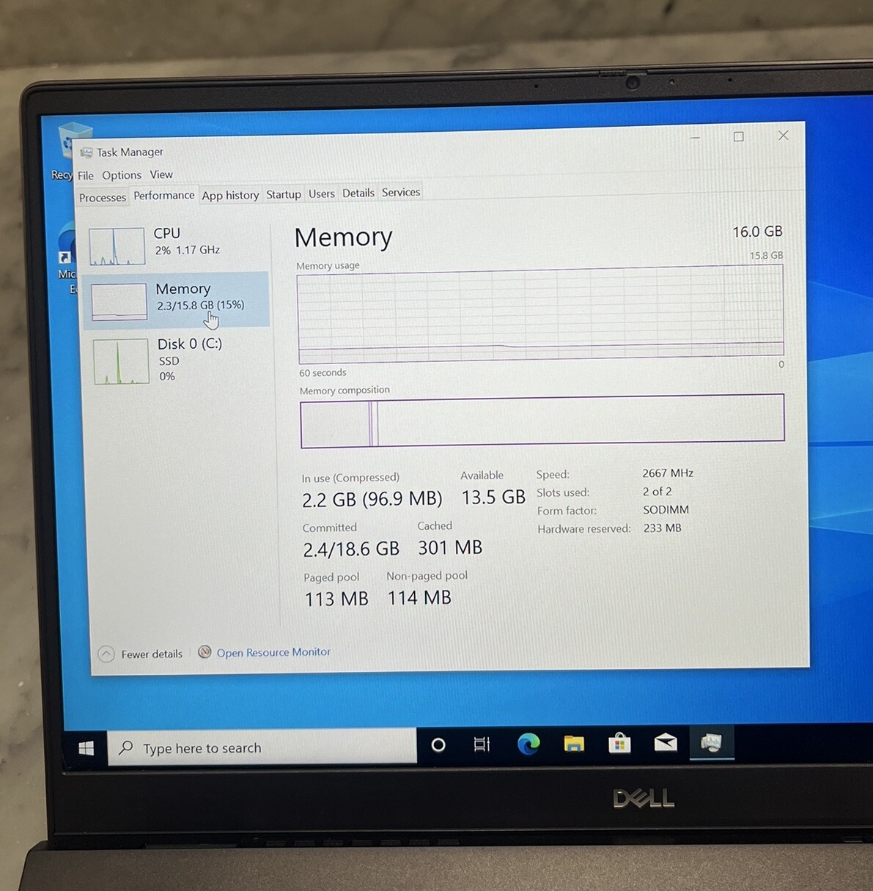
Task: Close the Task Manager window
Action: coord(783,136)
